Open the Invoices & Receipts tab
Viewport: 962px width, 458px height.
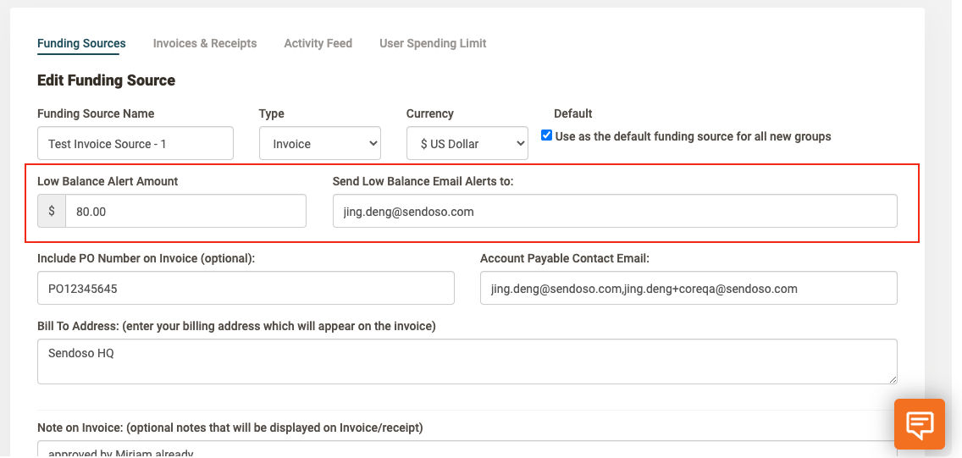pos(205,43)
